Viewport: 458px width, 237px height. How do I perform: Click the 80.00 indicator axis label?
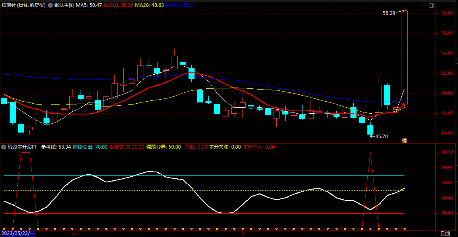(448, 168)
